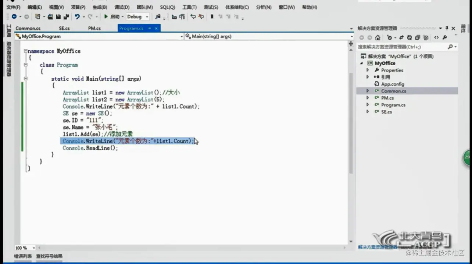The image size is (472, 264).
Task: Expand the Properties node
Action: coord(368,70)
